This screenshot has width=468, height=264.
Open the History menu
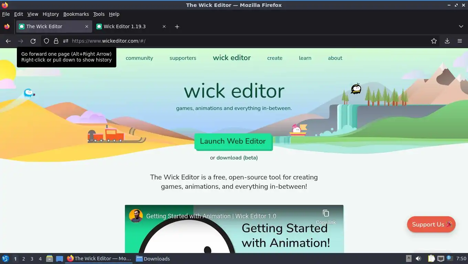click(51, 14)
